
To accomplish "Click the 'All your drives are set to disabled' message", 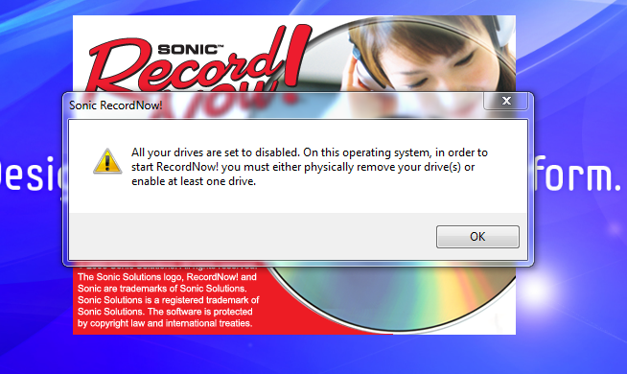I will [x=310, y=167].
